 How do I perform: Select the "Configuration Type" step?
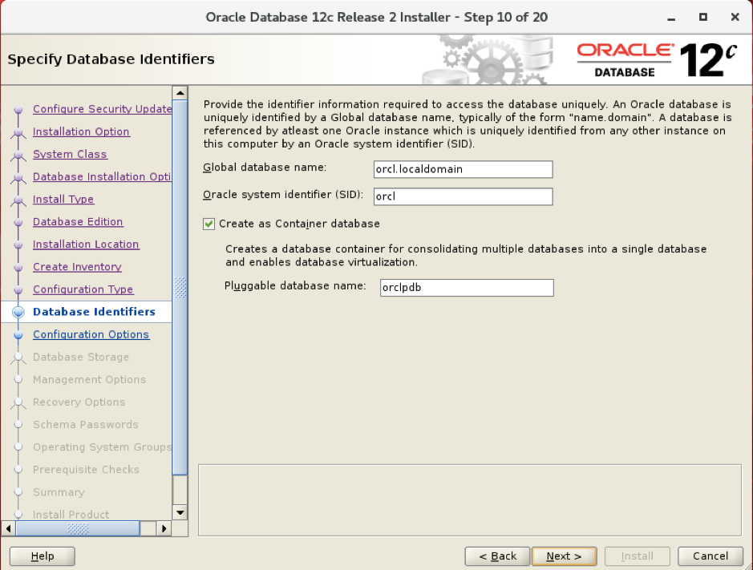coord(83,289)
